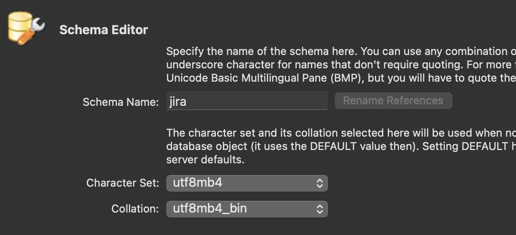Click the Rename References button

pos(393,101)
